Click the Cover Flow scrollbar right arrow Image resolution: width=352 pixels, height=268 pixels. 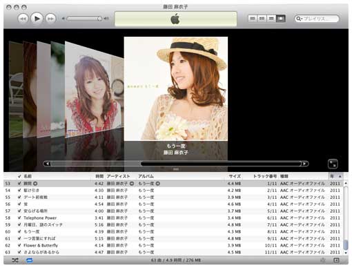click(x=305, y=164)
